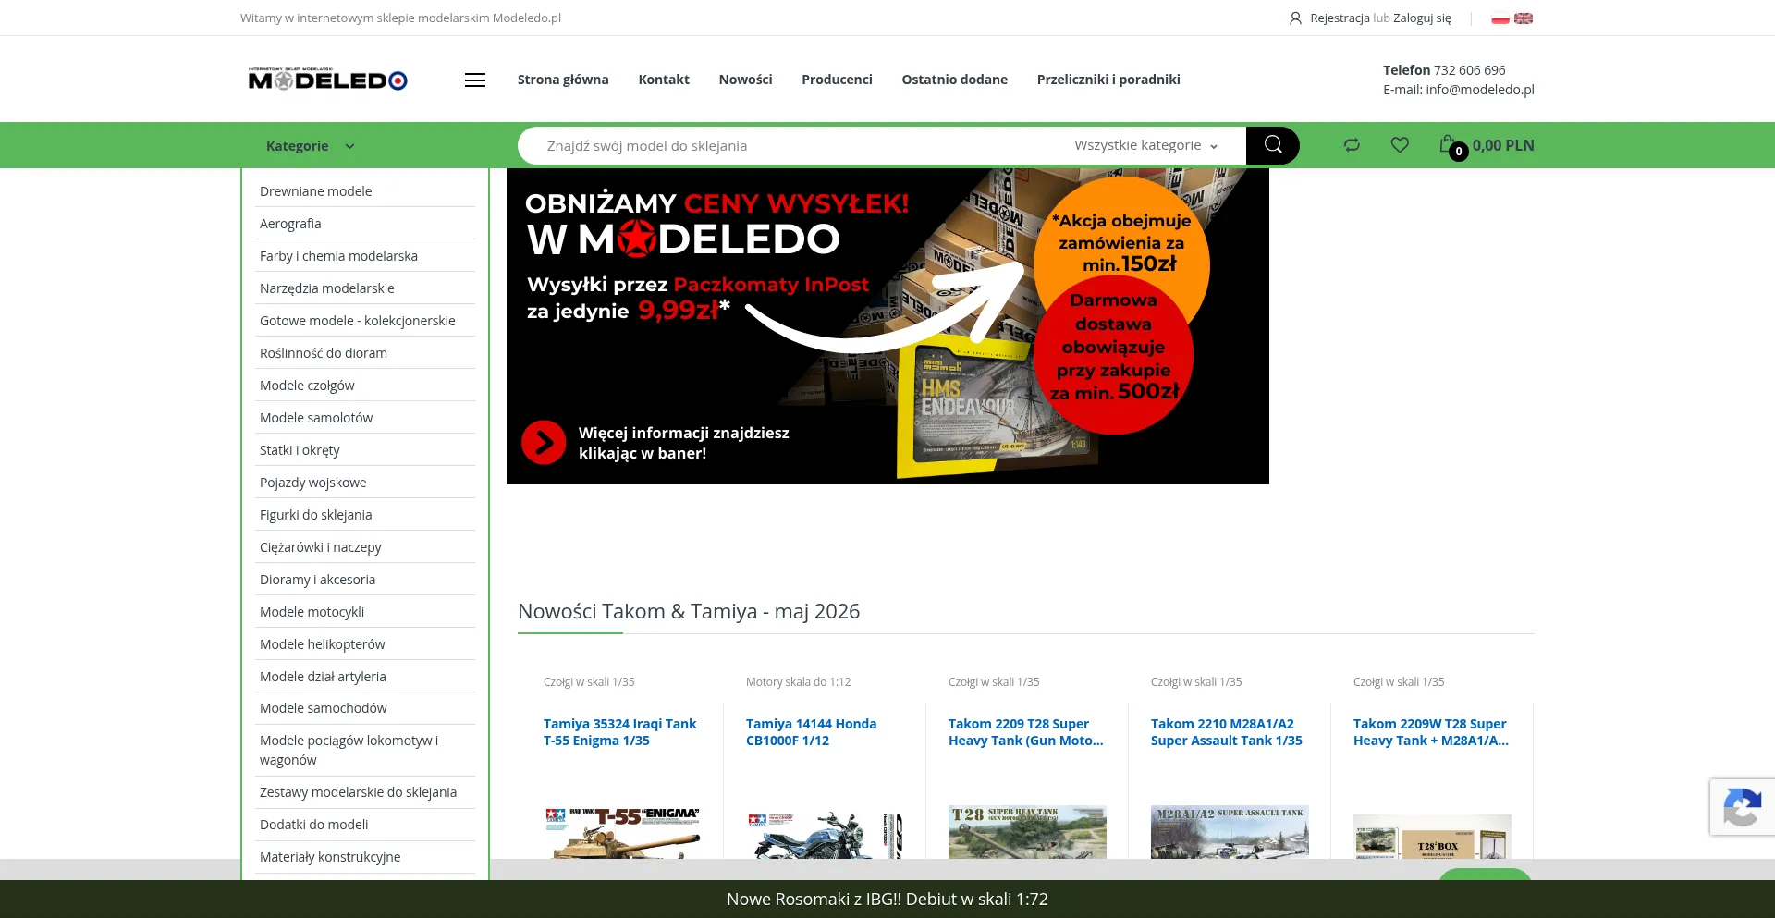Open Modele samolotów category

tap(316, 418)
